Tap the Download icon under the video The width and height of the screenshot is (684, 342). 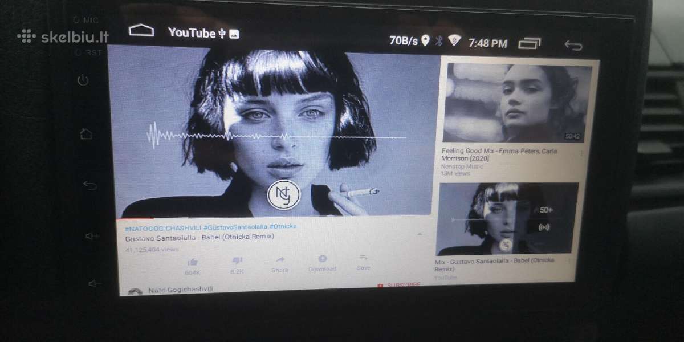click(323, 259)
